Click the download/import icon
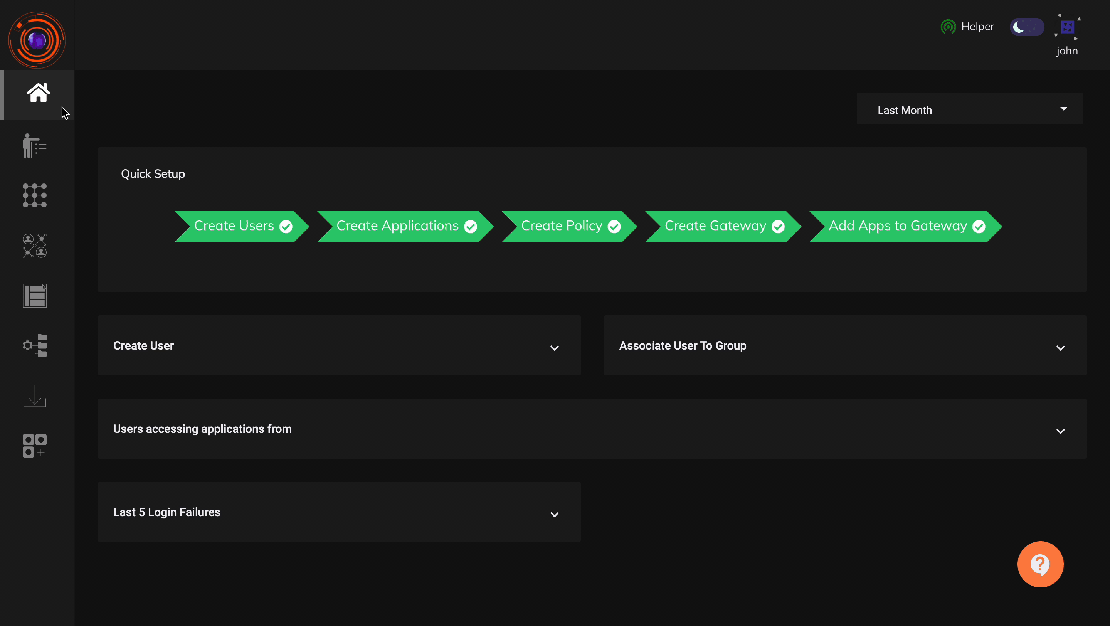Viewport: 1110px width, 626px height. (x=34, y=395)
